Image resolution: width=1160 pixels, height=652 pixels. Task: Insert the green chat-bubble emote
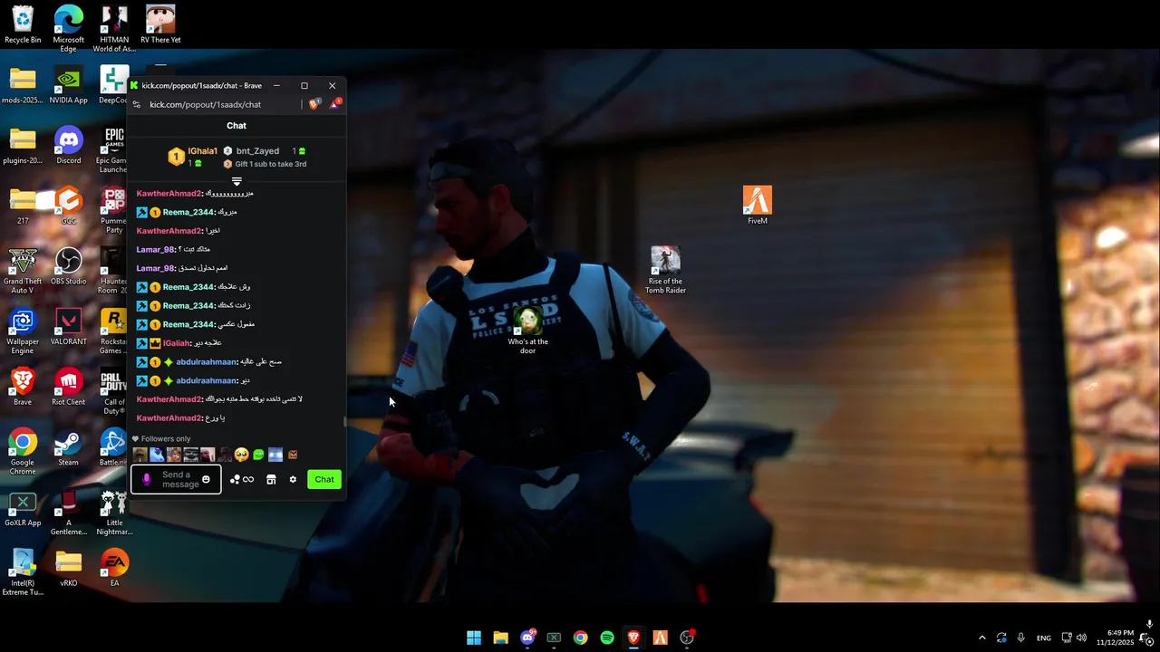click(258, 455)
